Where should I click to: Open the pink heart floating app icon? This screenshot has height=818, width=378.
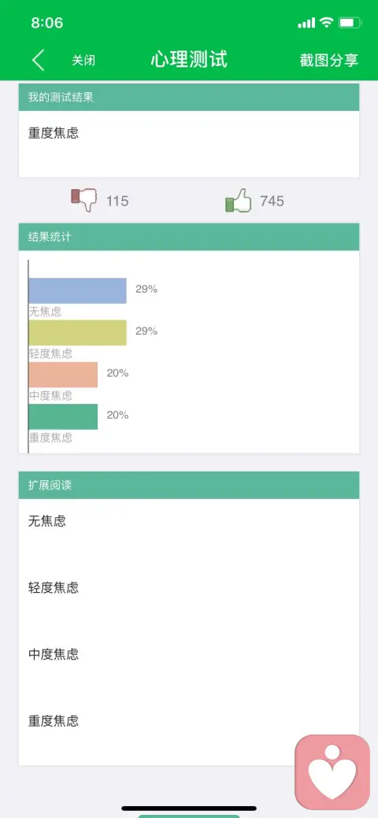332,772
